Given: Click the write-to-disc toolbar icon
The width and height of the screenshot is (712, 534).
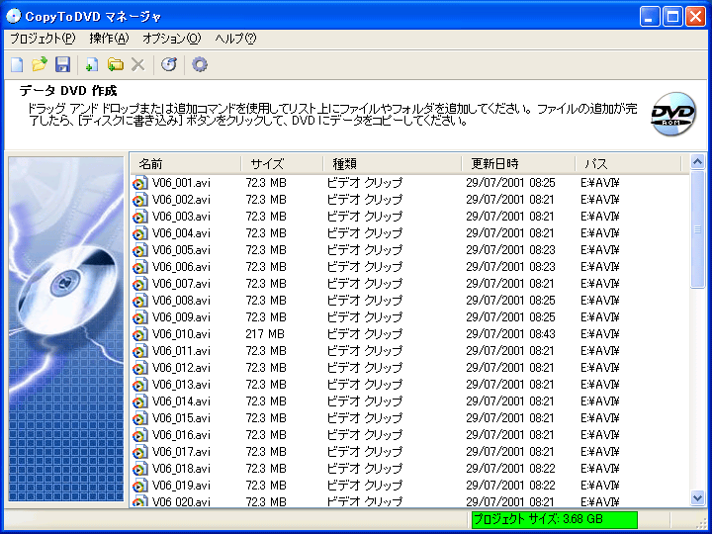Looking at the screenshot, I should pyautogui.click(x=169, y=64).
